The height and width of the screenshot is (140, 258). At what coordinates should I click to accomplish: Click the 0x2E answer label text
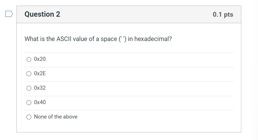(x=40, y=74)
